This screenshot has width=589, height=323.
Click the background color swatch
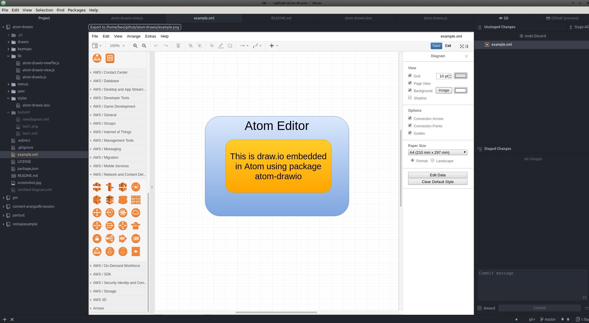coord(460,90)
